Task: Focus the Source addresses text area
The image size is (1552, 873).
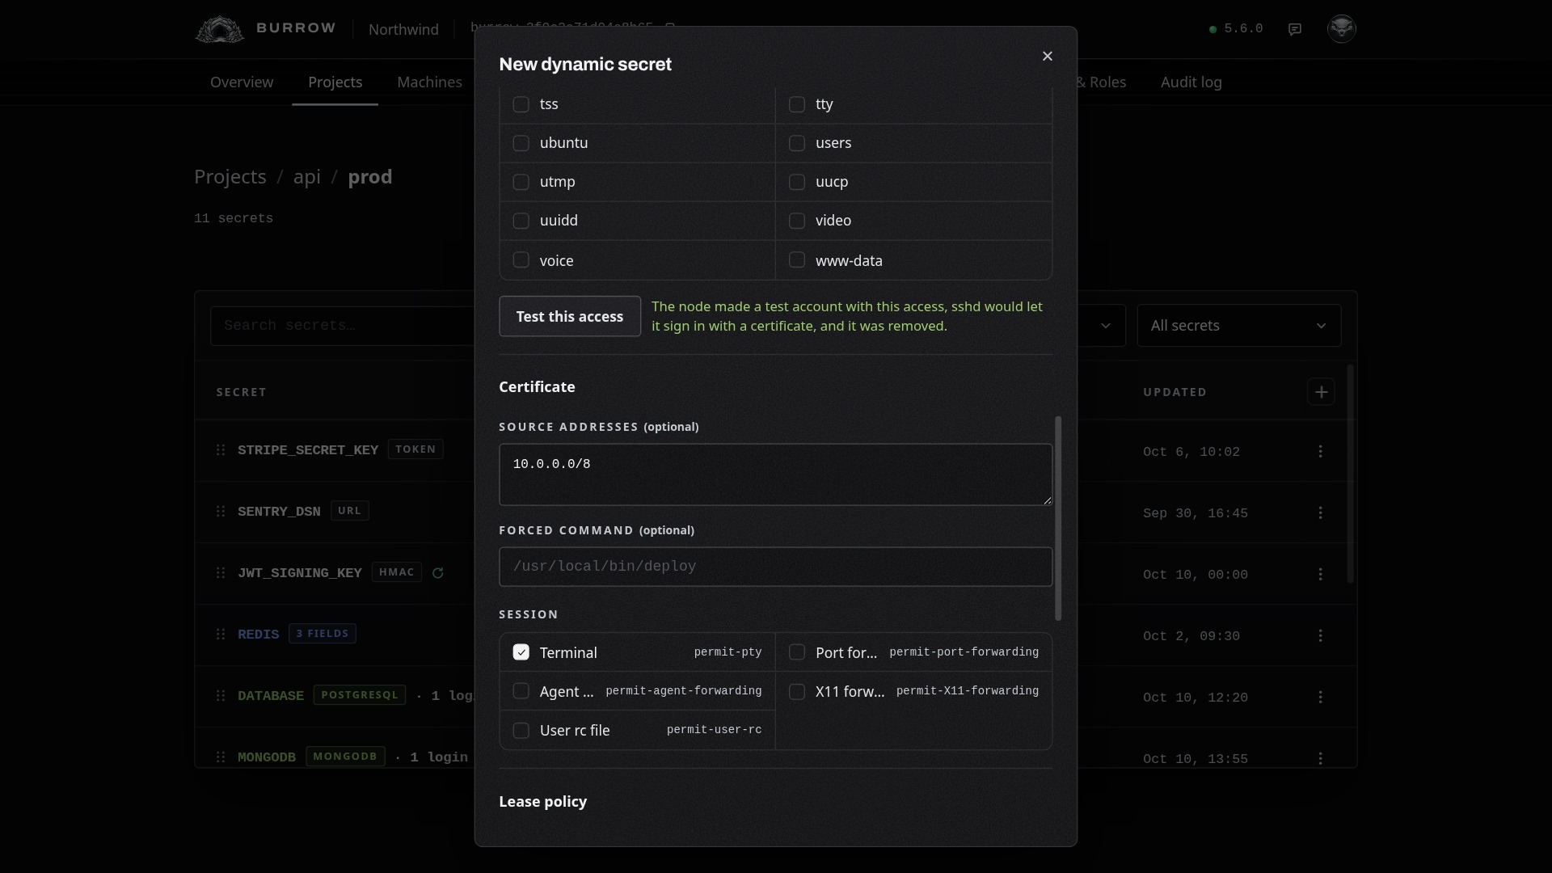Action: 776,474
